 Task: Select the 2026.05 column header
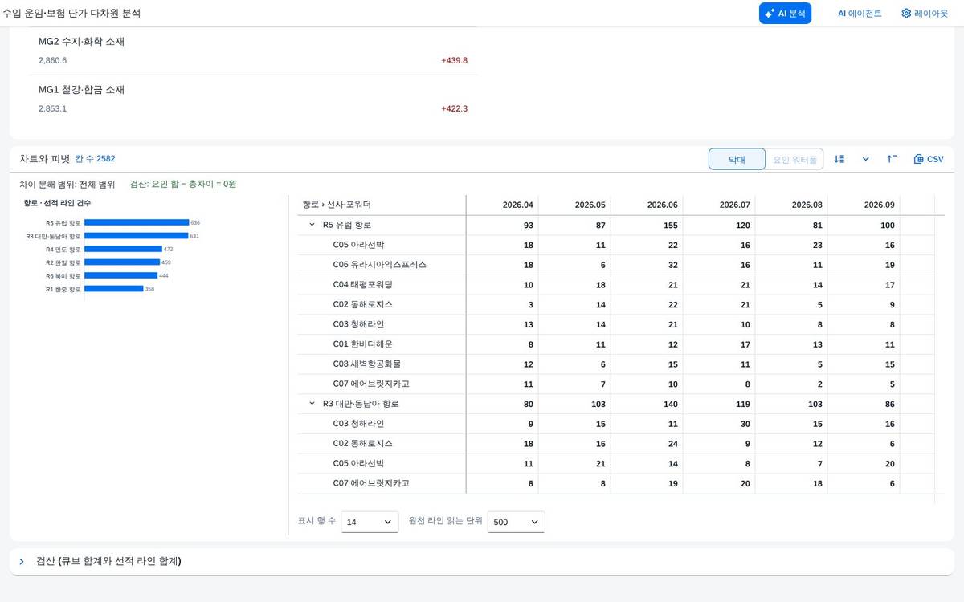(x=574, y=205)
